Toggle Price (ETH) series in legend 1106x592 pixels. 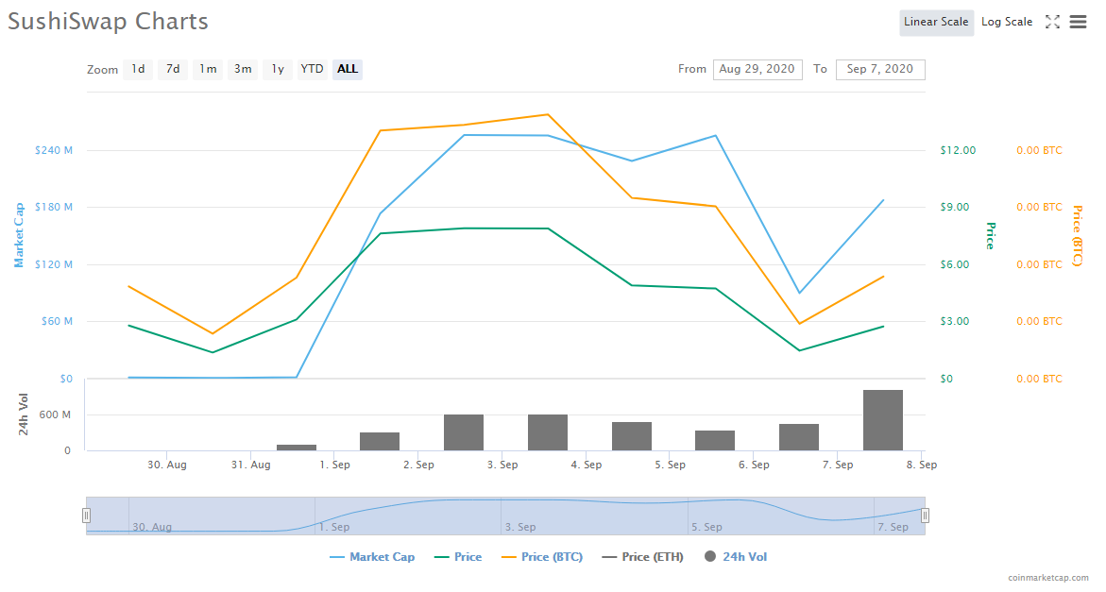(x=642, y=557)
